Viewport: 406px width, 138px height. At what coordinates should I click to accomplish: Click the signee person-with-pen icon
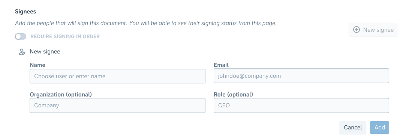point(22,52)
